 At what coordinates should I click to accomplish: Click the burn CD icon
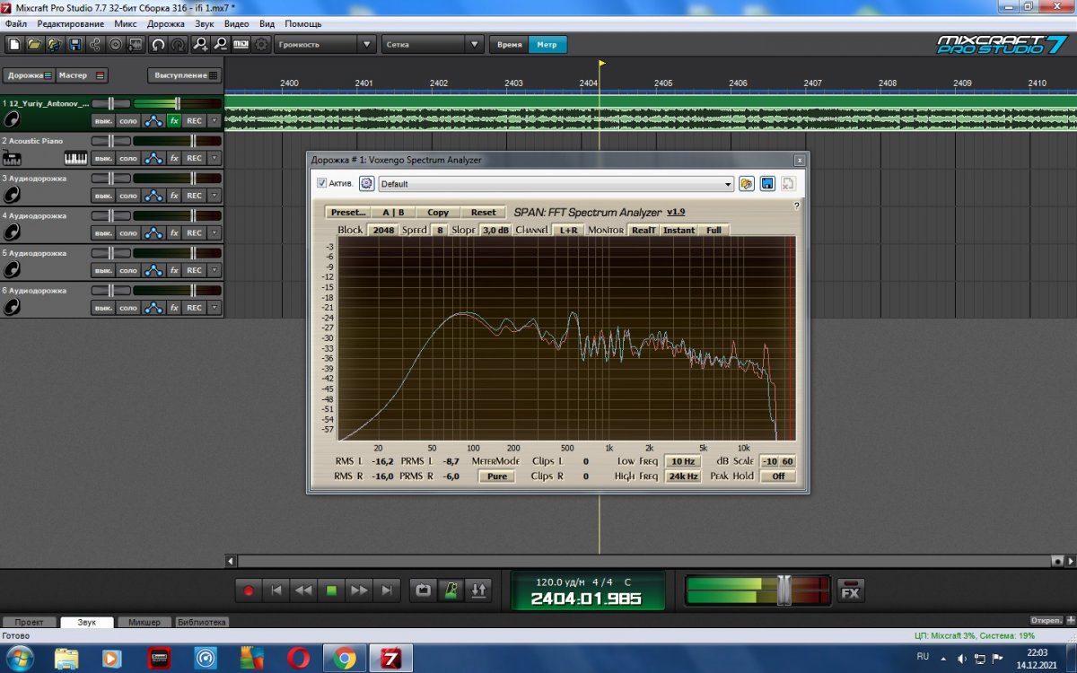pyautogui.click(x=116, y=44)
